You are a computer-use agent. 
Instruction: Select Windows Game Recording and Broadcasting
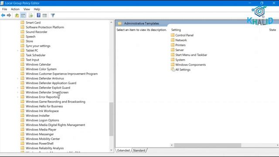[x=55, y=102]
